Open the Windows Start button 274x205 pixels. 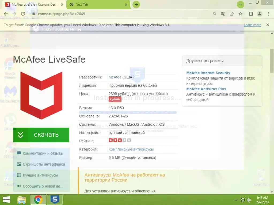(6, 200)
